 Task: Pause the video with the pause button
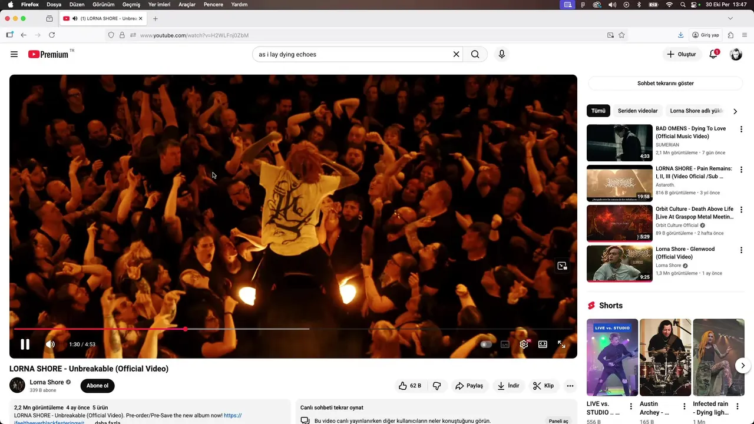click(x=25, y=344)
